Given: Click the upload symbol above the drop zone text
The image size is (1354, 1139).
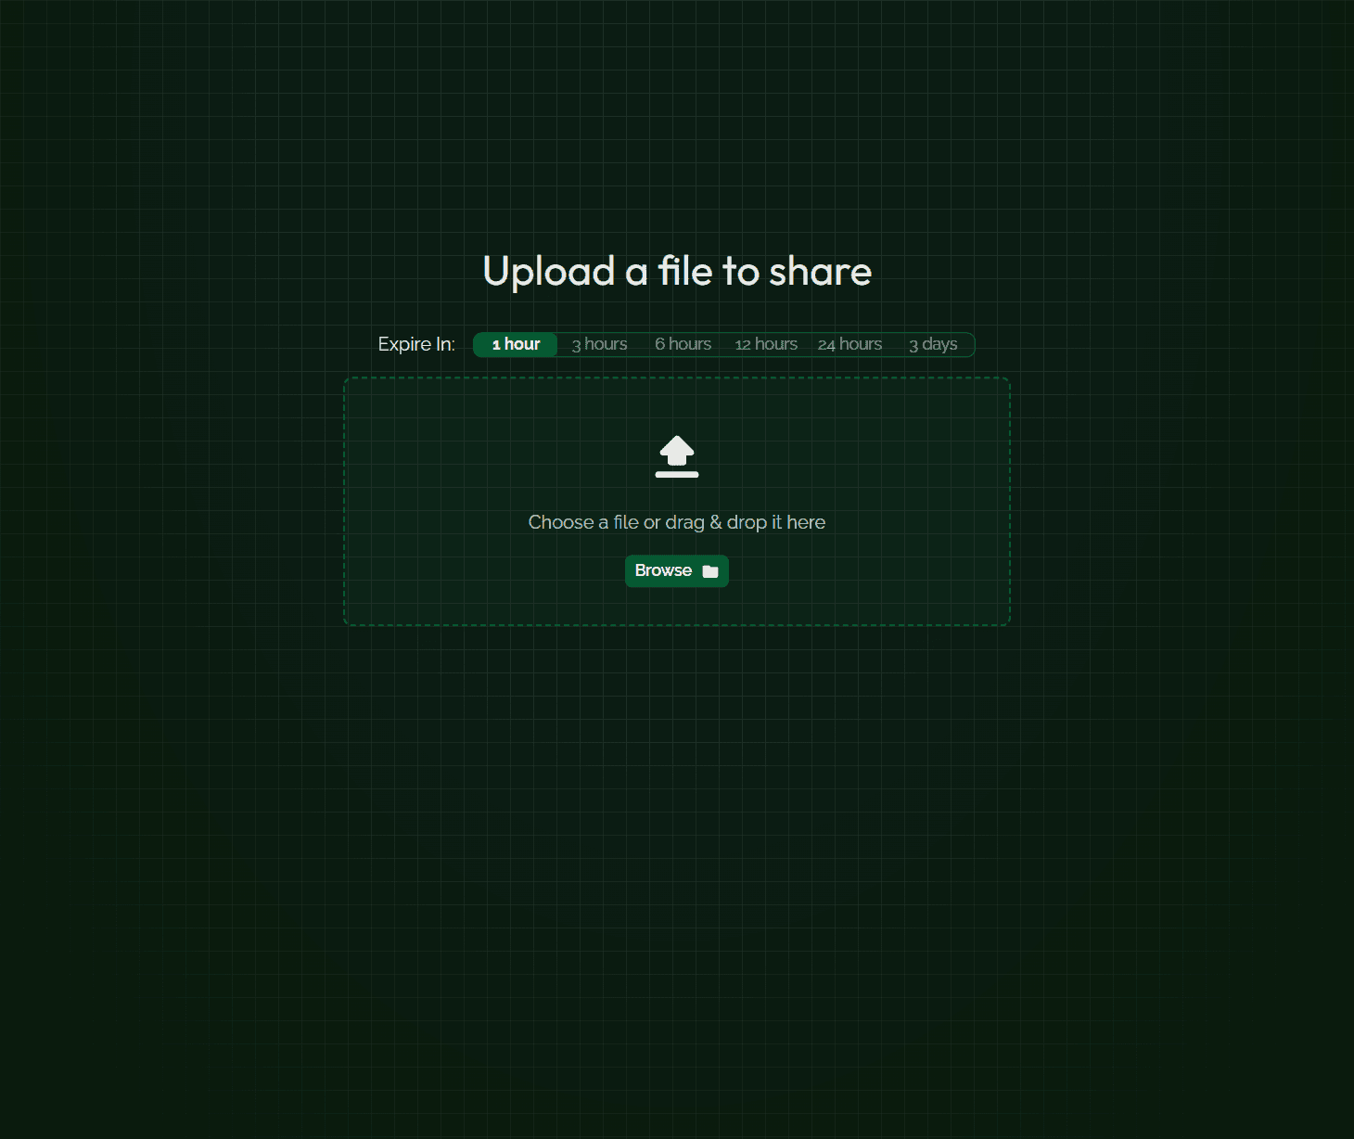Looking at the screenshot, I should (676, 454).
